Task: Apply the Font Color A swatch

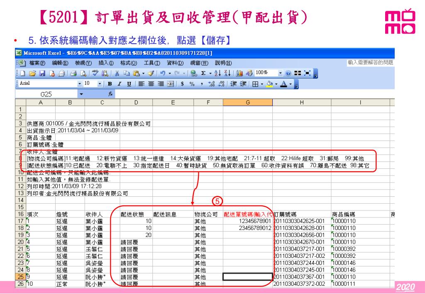Action: point(284,84)
